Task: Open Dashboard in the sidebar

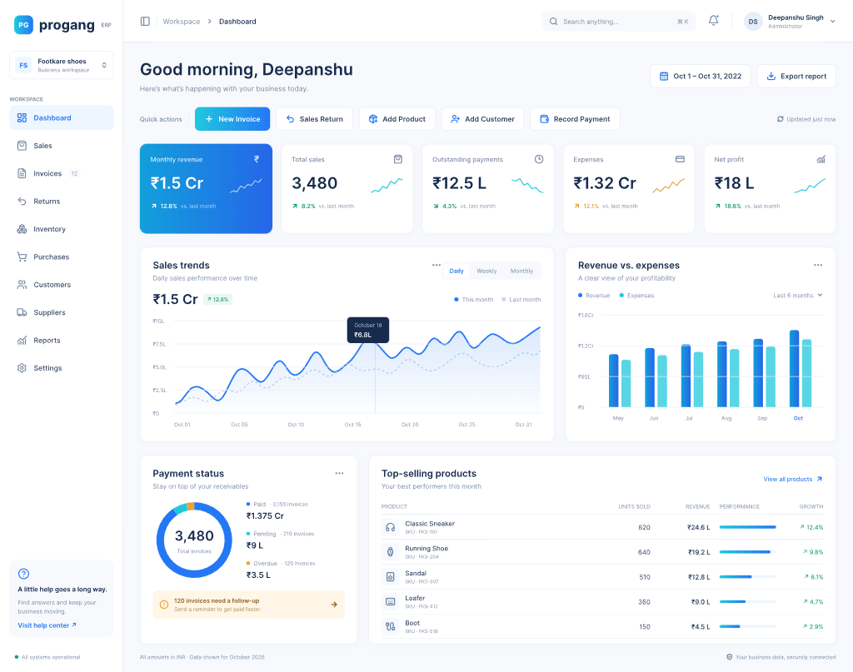Action: tap(62, 118)
